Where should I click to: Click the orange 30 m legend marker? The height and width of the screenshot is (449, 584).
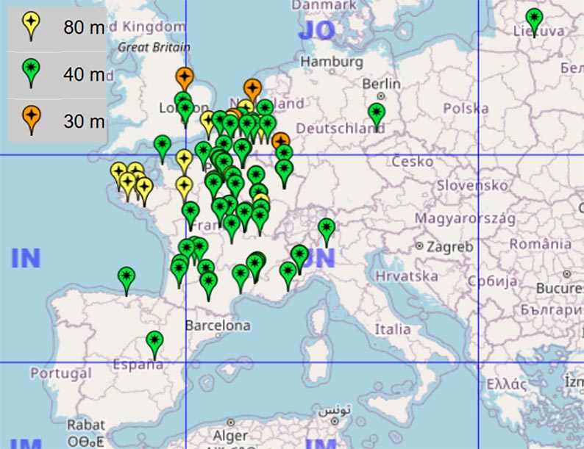click(x=31, y=118)
